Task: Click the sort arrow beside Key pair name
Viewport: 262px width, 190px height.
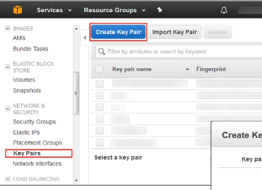Action: [x=187, y=69]
